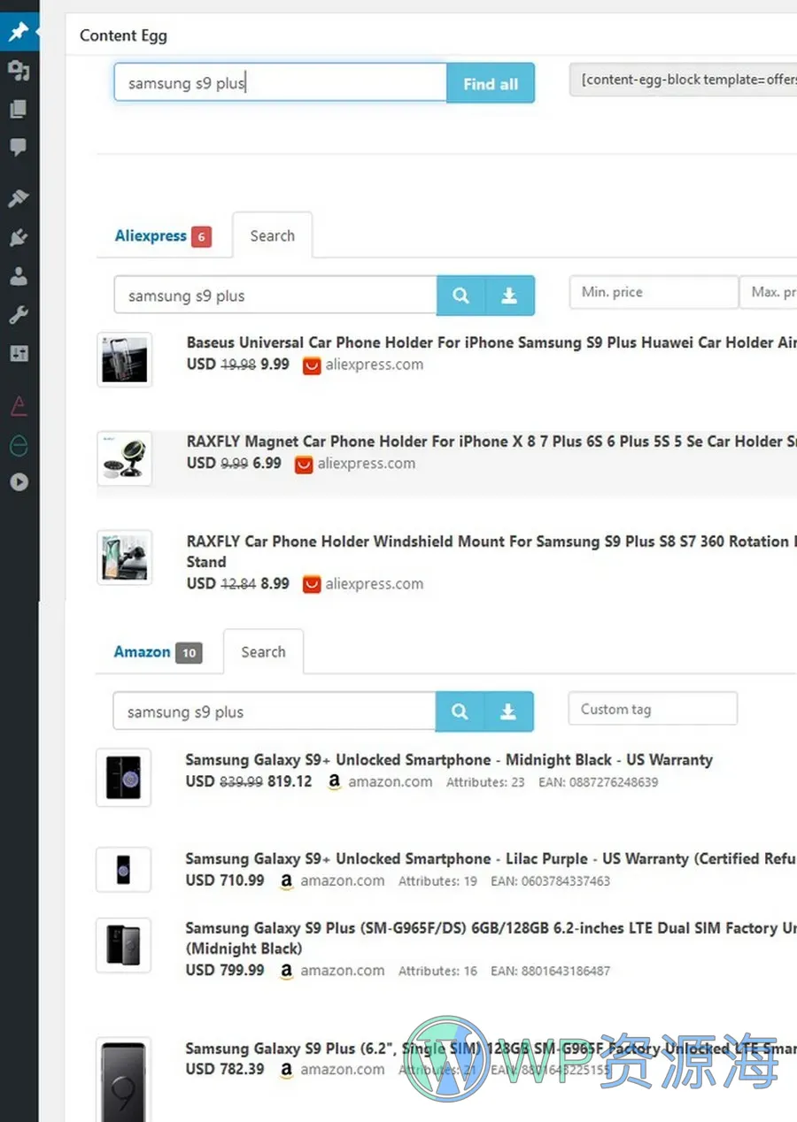This screenshot has width=797, height=1122.
Task: Click the USD 782.39 price
Action: coord(225,1069)
